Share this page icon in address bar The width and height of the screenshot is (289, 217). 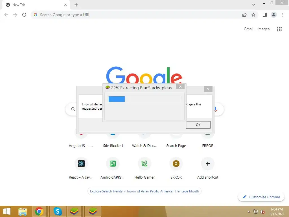click(x=244, y=15)
